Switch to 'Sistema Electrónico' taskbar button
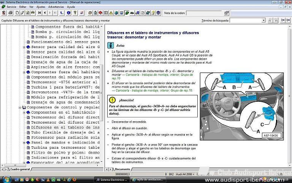292x183 pixels. point(112,180)
